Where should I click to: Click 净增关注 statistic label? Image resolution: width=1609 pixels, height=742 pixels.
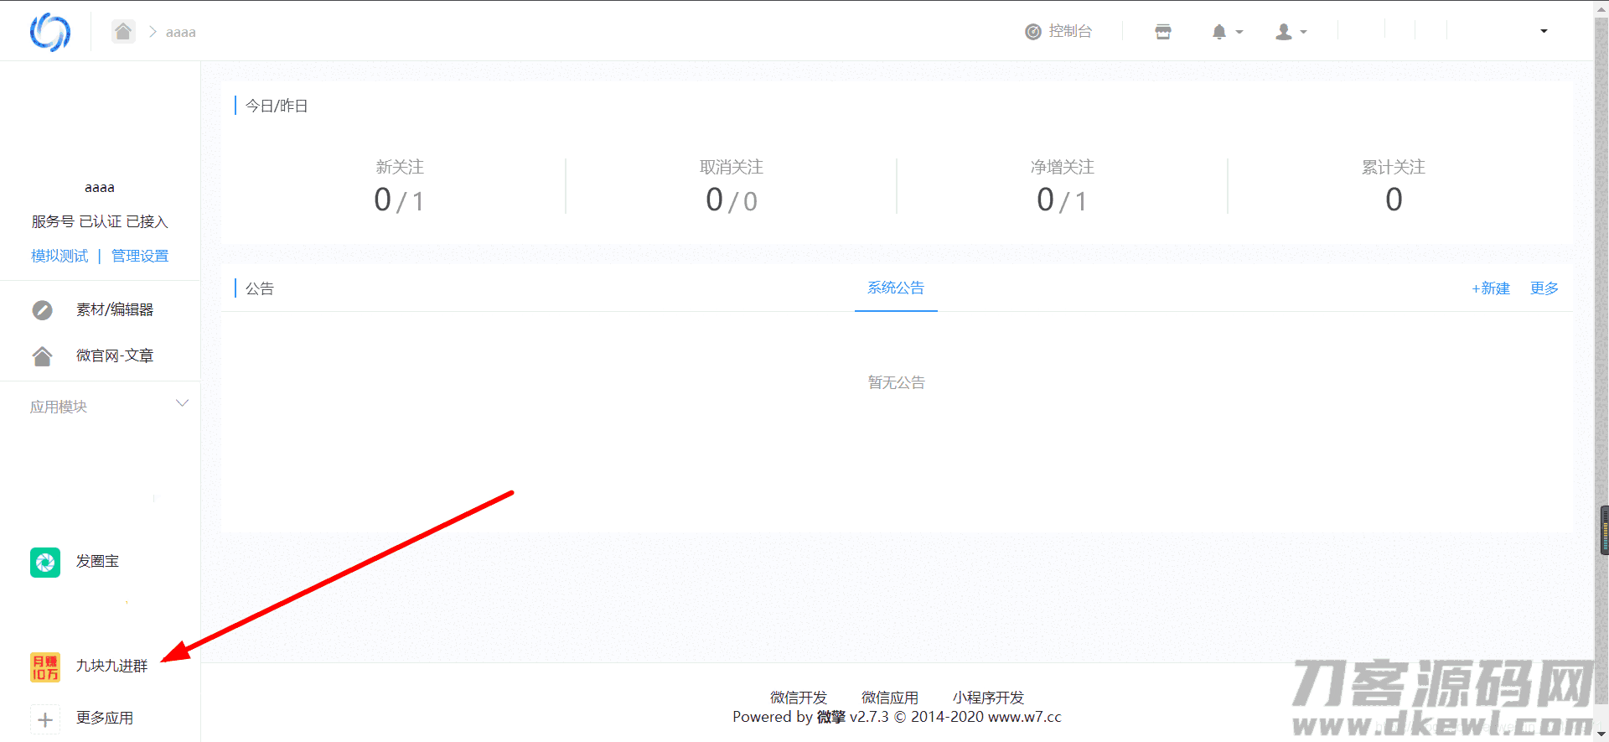[1063, 168]
